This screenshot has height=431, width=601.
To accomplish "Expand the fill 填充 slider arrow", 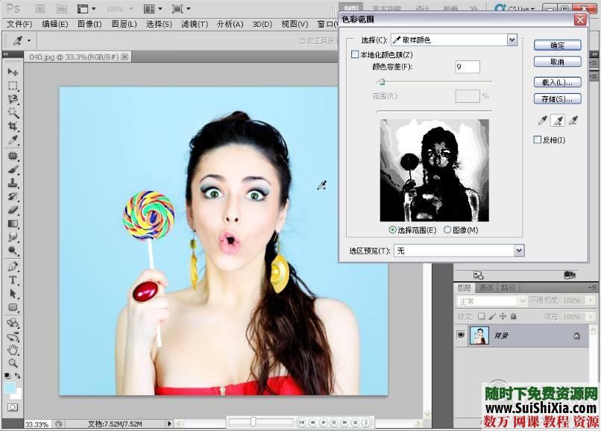I will [591, 317].
